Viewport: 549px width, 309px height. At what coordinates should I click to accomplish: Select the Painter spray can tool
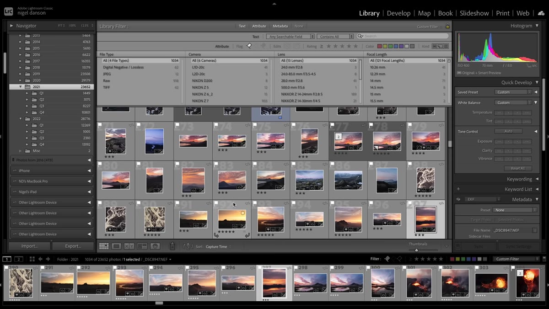(172, 246)
